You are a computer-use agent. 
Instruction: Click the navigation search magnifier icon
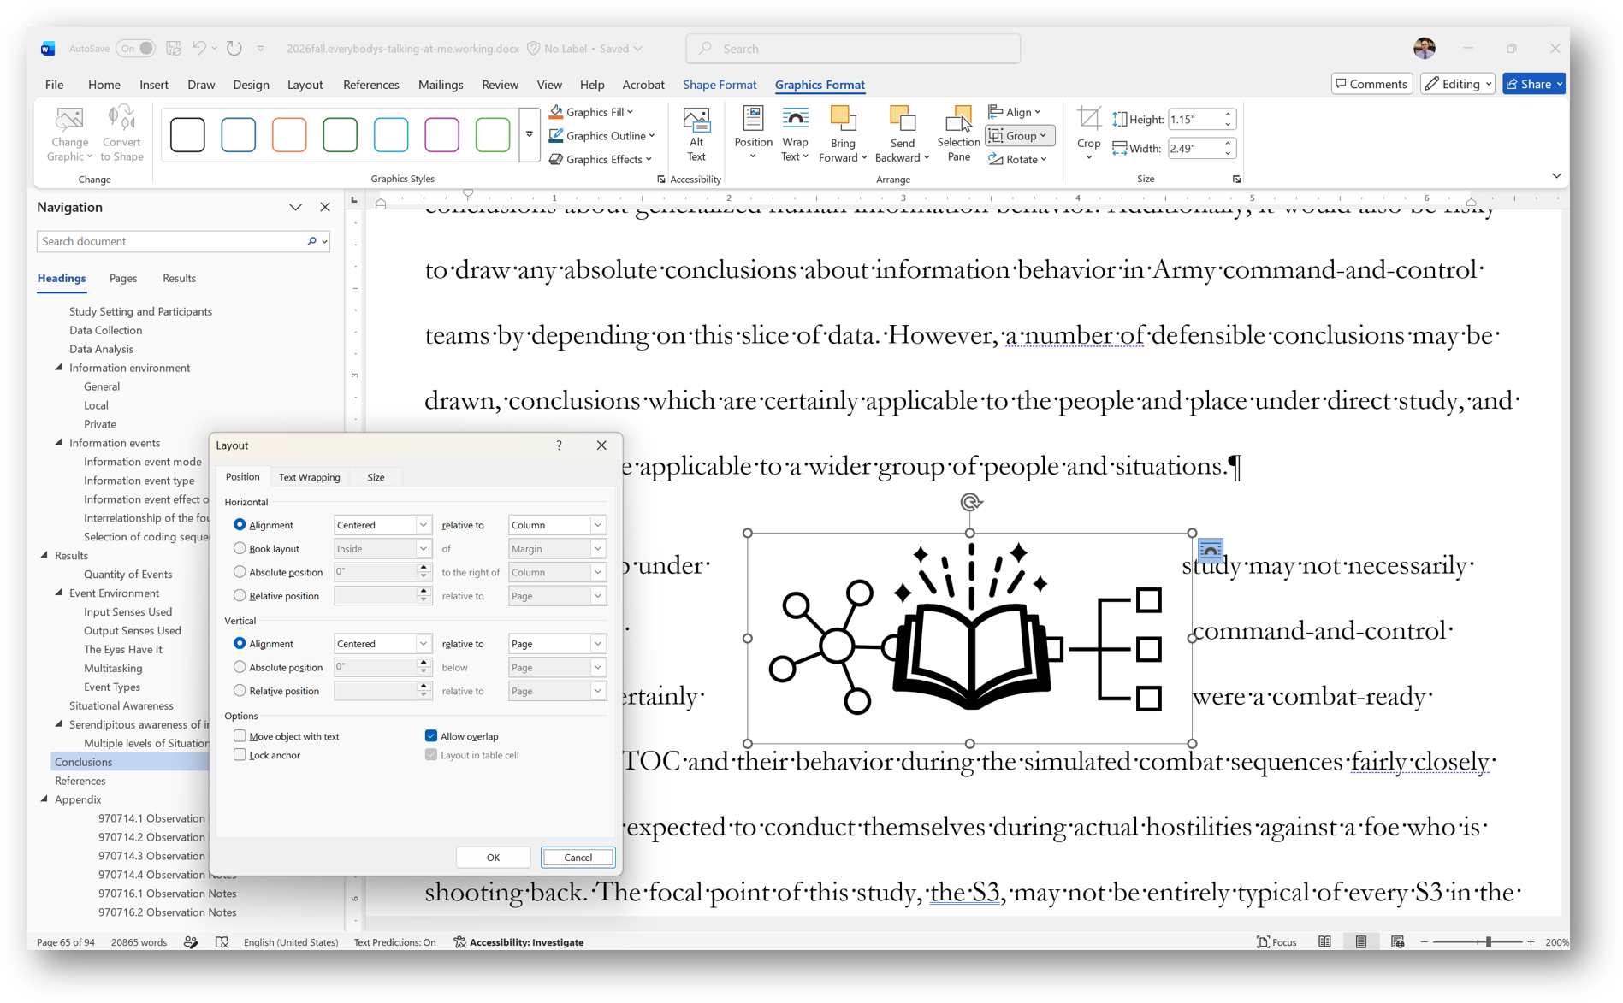point(311,242)
